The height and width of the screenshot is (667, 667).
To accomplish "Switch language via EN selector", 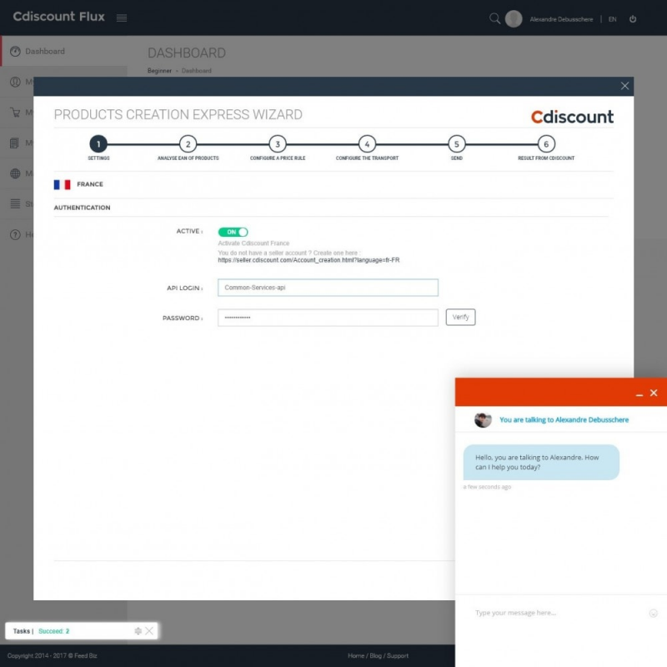I will coord(612,19).
